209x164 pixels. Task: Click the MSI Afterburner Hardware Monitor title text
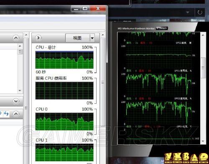[136, 28]
